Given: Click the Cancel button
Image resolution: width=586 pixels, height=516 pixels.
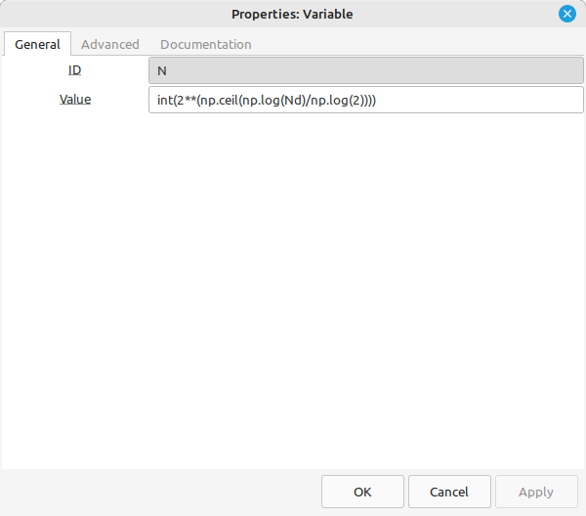Looking at the screenshot, I should tap(449, 492).
